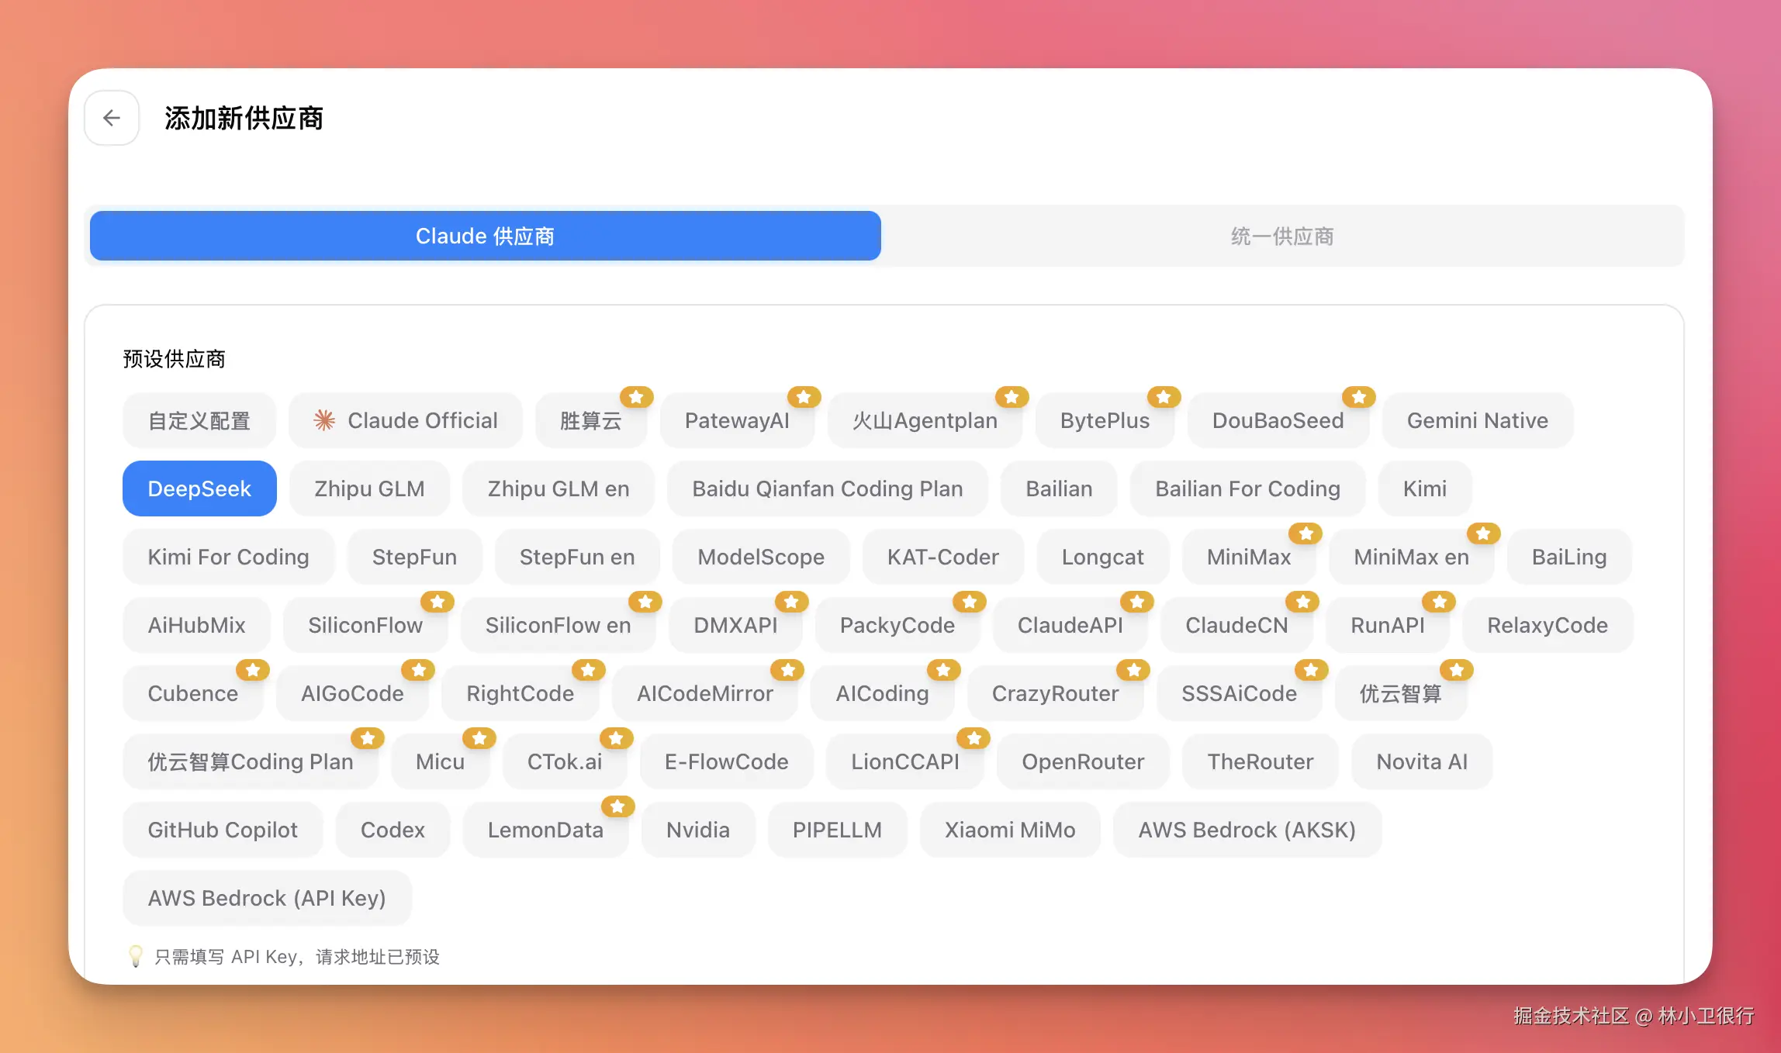Click the Claude Official asterisk logo
The image size is (1781, 1053).
click(324, 420)
